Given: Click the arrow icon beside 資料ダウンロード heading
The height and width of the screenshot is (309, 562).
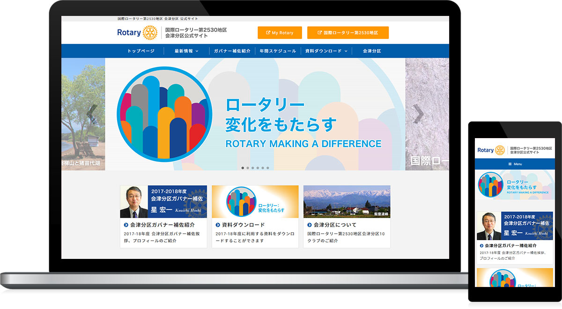Looking at the screenshot, I should tap(217, 224).
